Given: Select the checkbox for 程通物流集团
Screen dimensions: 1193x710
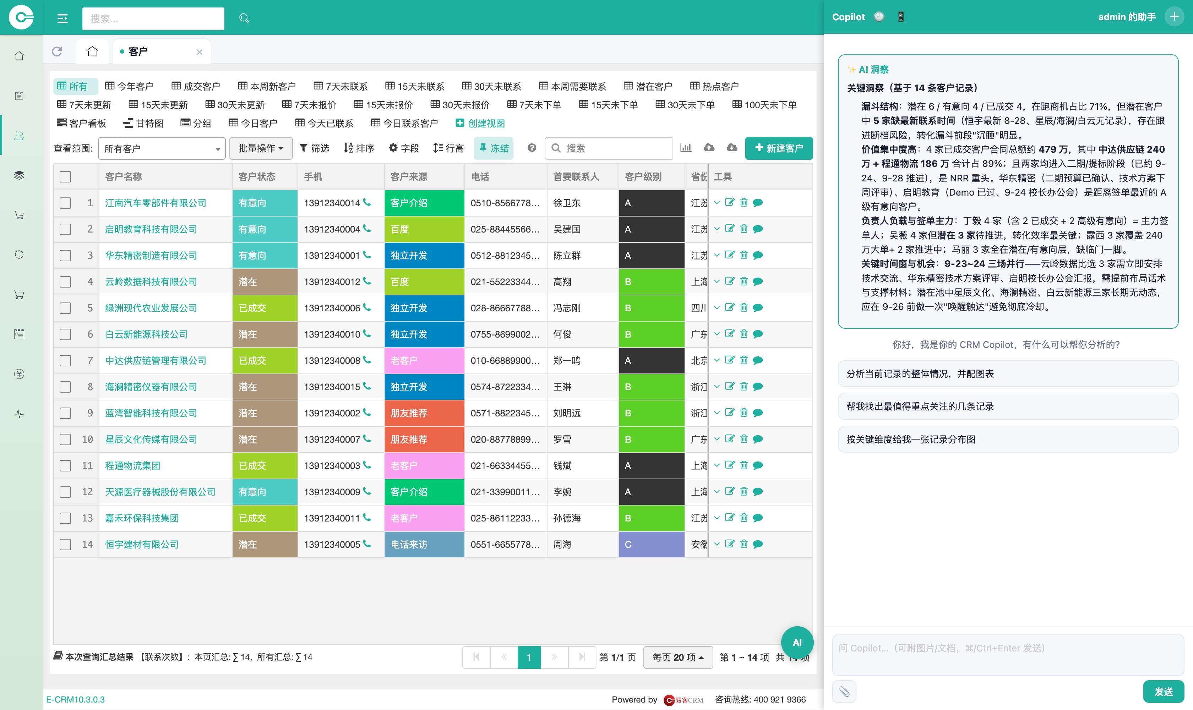Looking at the screenshot, I should coord(66,465).
